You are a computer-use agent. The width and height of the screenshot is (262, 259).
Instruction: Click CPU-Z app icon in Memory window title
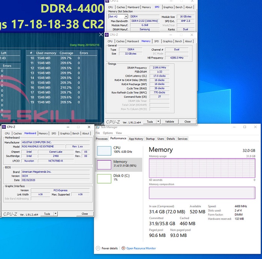coord(106,35)
